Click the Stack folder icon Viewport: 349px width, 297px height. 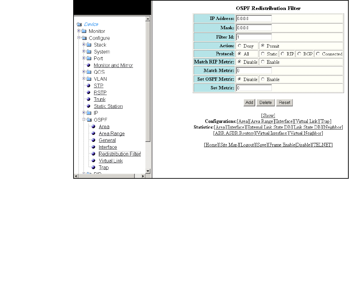tap(89, 45)
